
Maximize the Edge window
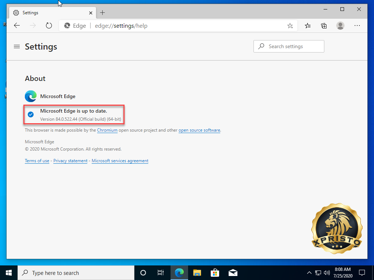(342, 9)
